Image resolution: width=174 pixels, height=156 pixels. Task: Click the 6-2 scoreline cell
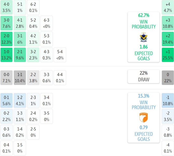pyautogui.click(x=33, y=7)
